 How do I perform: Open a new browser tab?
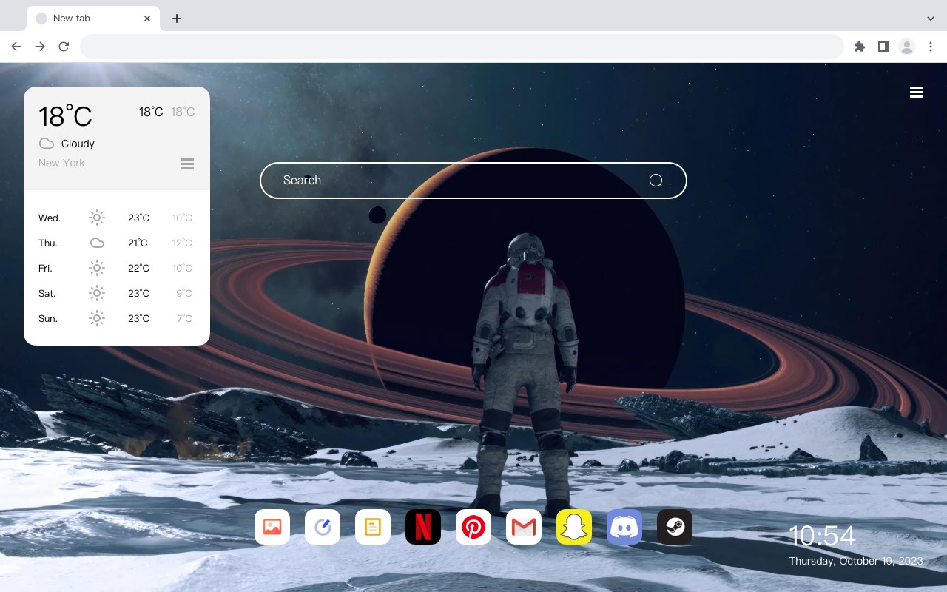176,18
